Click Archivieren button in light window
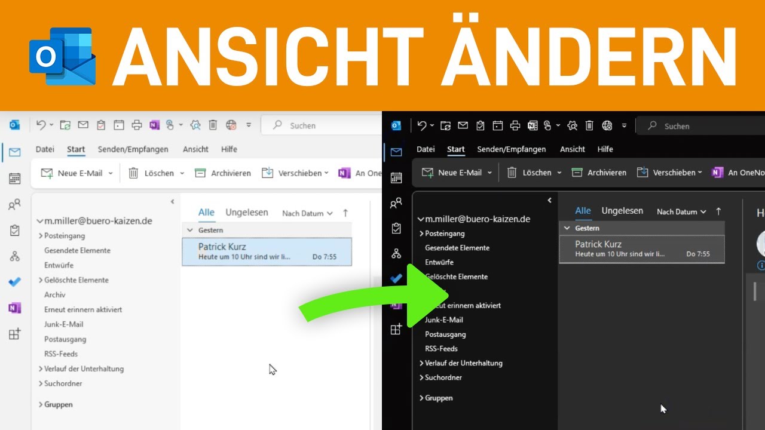 [x=223, y=173]
